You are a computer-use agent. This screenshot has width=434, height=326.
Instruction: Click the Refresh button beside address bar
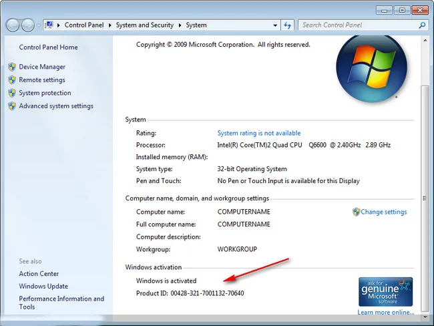click(x=288, y=25)
